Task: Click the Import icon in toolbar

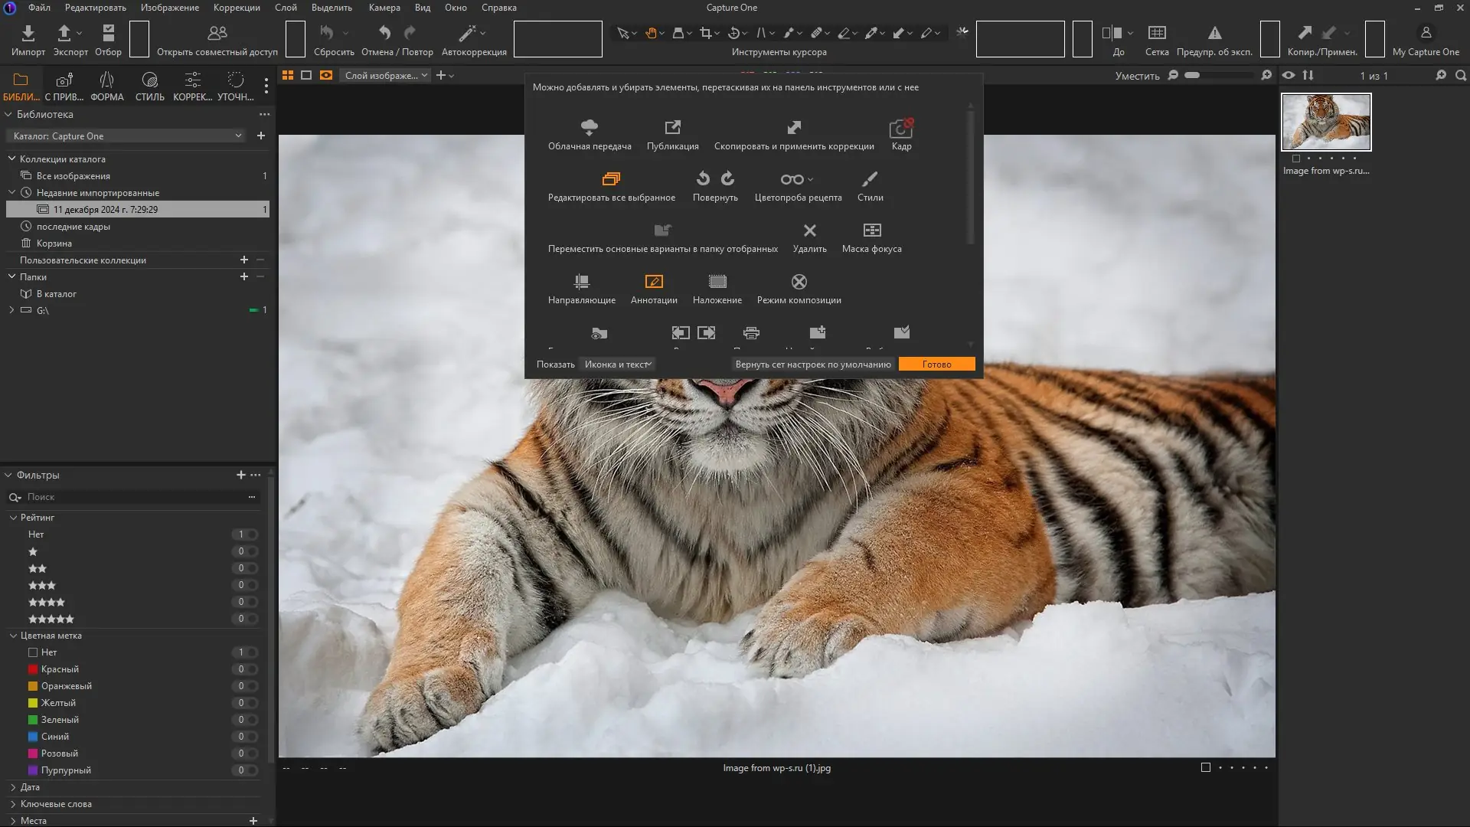Action: (28, 34)
